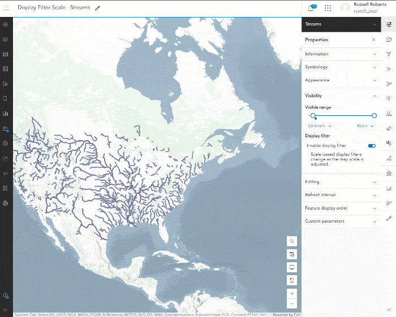Open the Map tools wrench icon
This screenshot has height=317, width=396.
(x=389, y=218)
